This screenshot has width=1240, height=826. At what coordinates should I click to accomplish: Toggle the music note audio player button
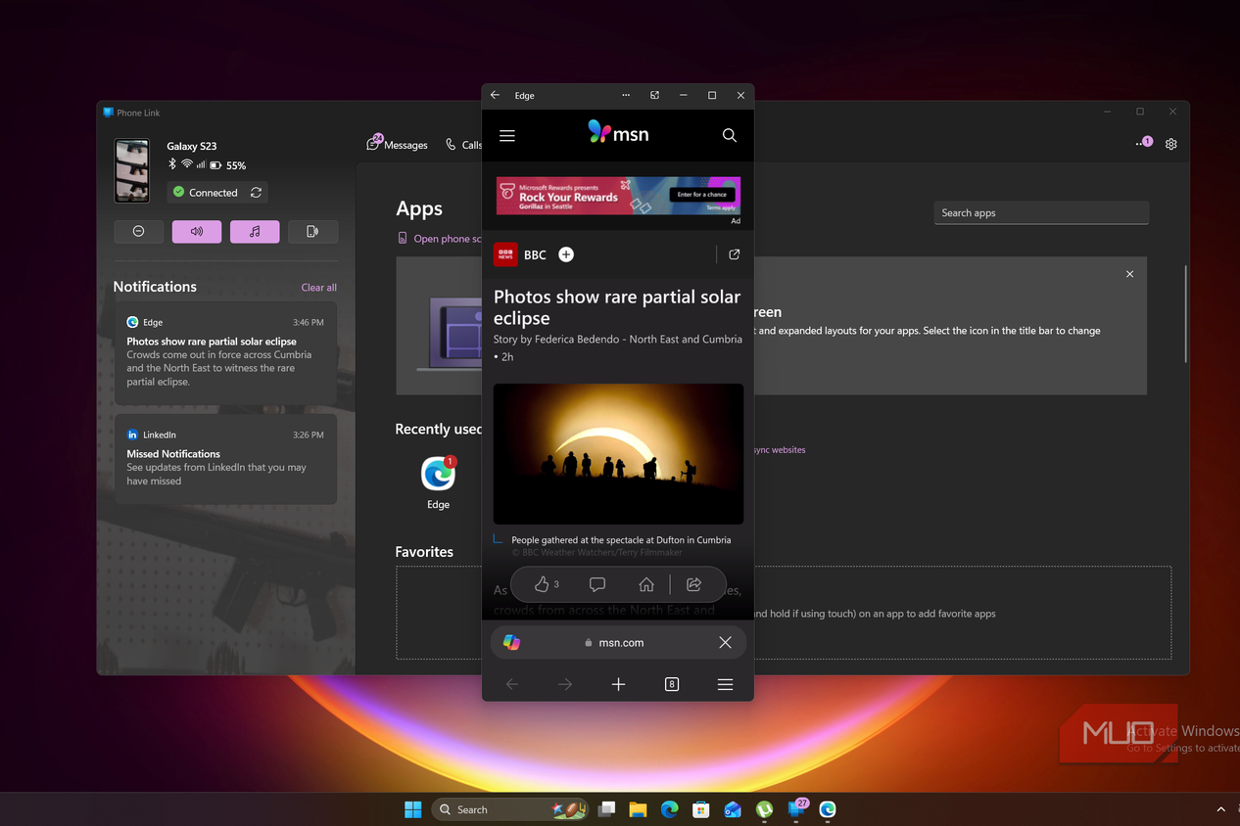255,231
